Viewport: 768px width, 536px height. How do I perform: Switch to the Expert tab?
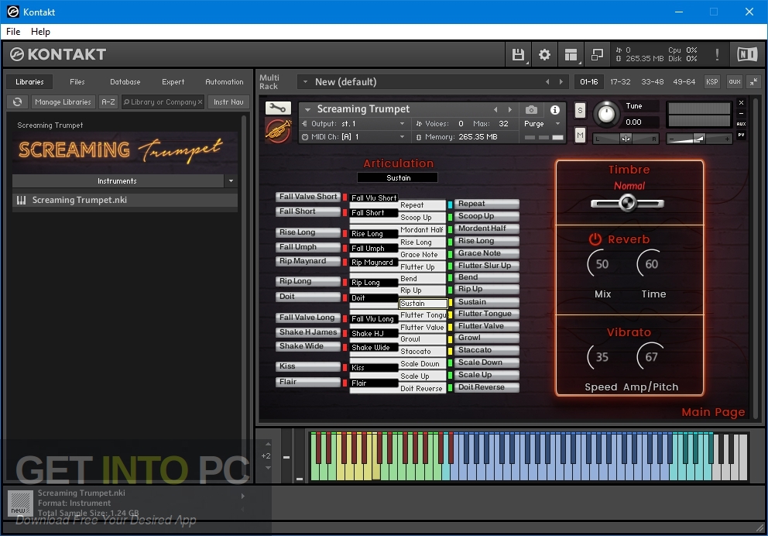173,82
